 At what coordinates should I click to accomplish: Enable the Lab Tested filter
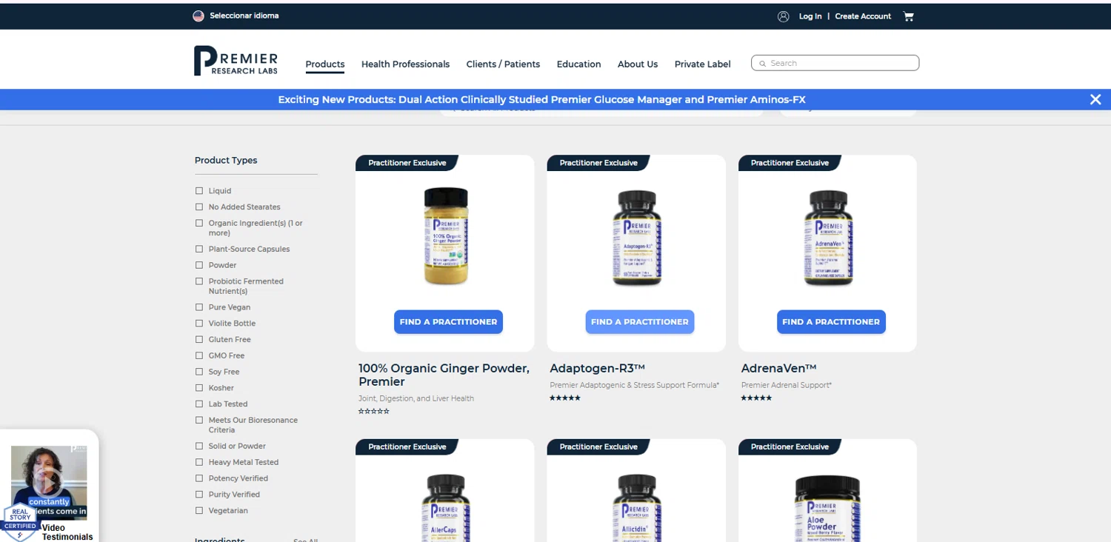198,404
